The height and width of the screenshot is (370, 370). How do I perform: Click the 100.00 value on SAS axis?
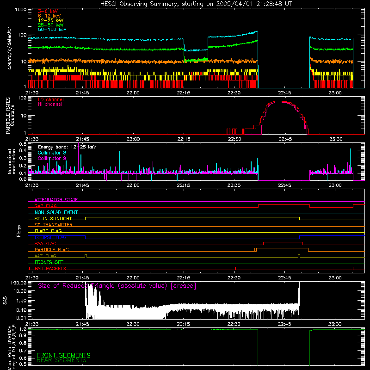coord(18,283)
